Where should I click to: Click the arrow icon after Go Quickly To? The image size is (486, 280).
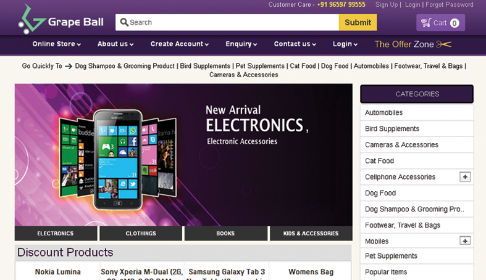click(x=69, y=66)
